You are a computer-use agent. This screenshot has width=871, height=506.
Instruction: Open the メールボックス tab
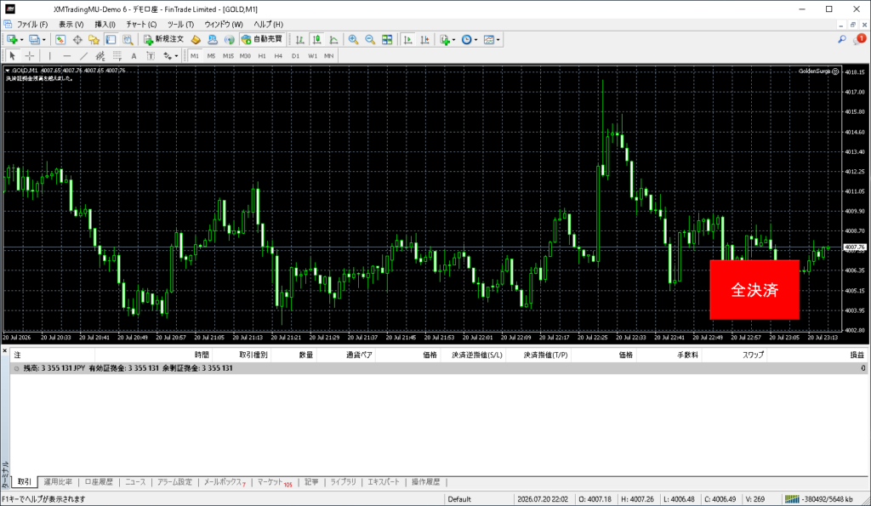224,482
